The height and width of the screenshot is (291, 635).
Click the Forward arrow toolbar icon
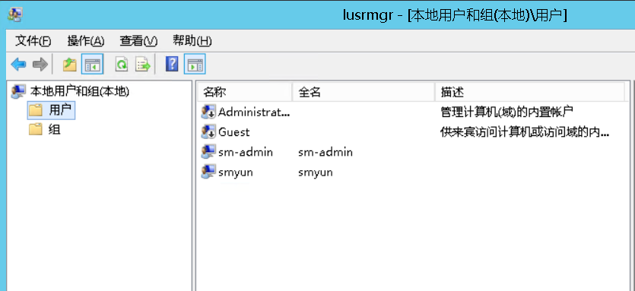click(40, 64)
